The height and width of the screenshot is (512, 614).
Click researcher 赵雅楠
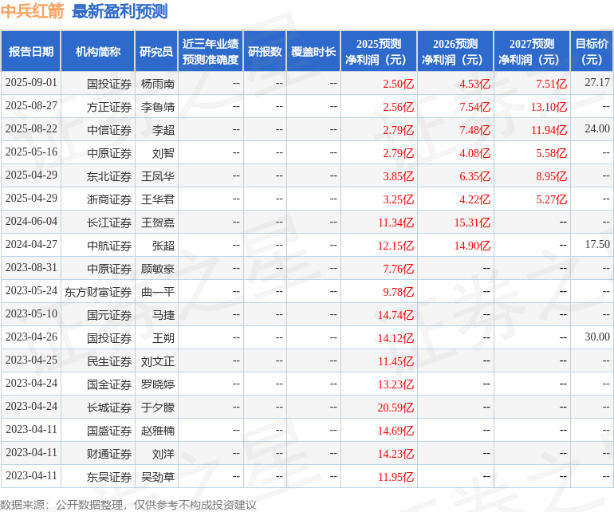tap(157, 431)
